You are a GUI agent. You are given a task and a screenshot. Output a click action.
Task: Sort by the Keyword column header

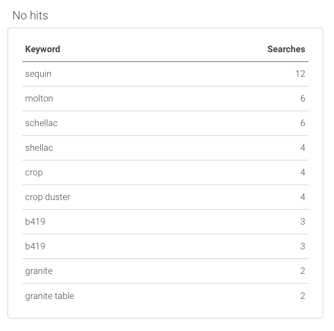tap(43, 49)
